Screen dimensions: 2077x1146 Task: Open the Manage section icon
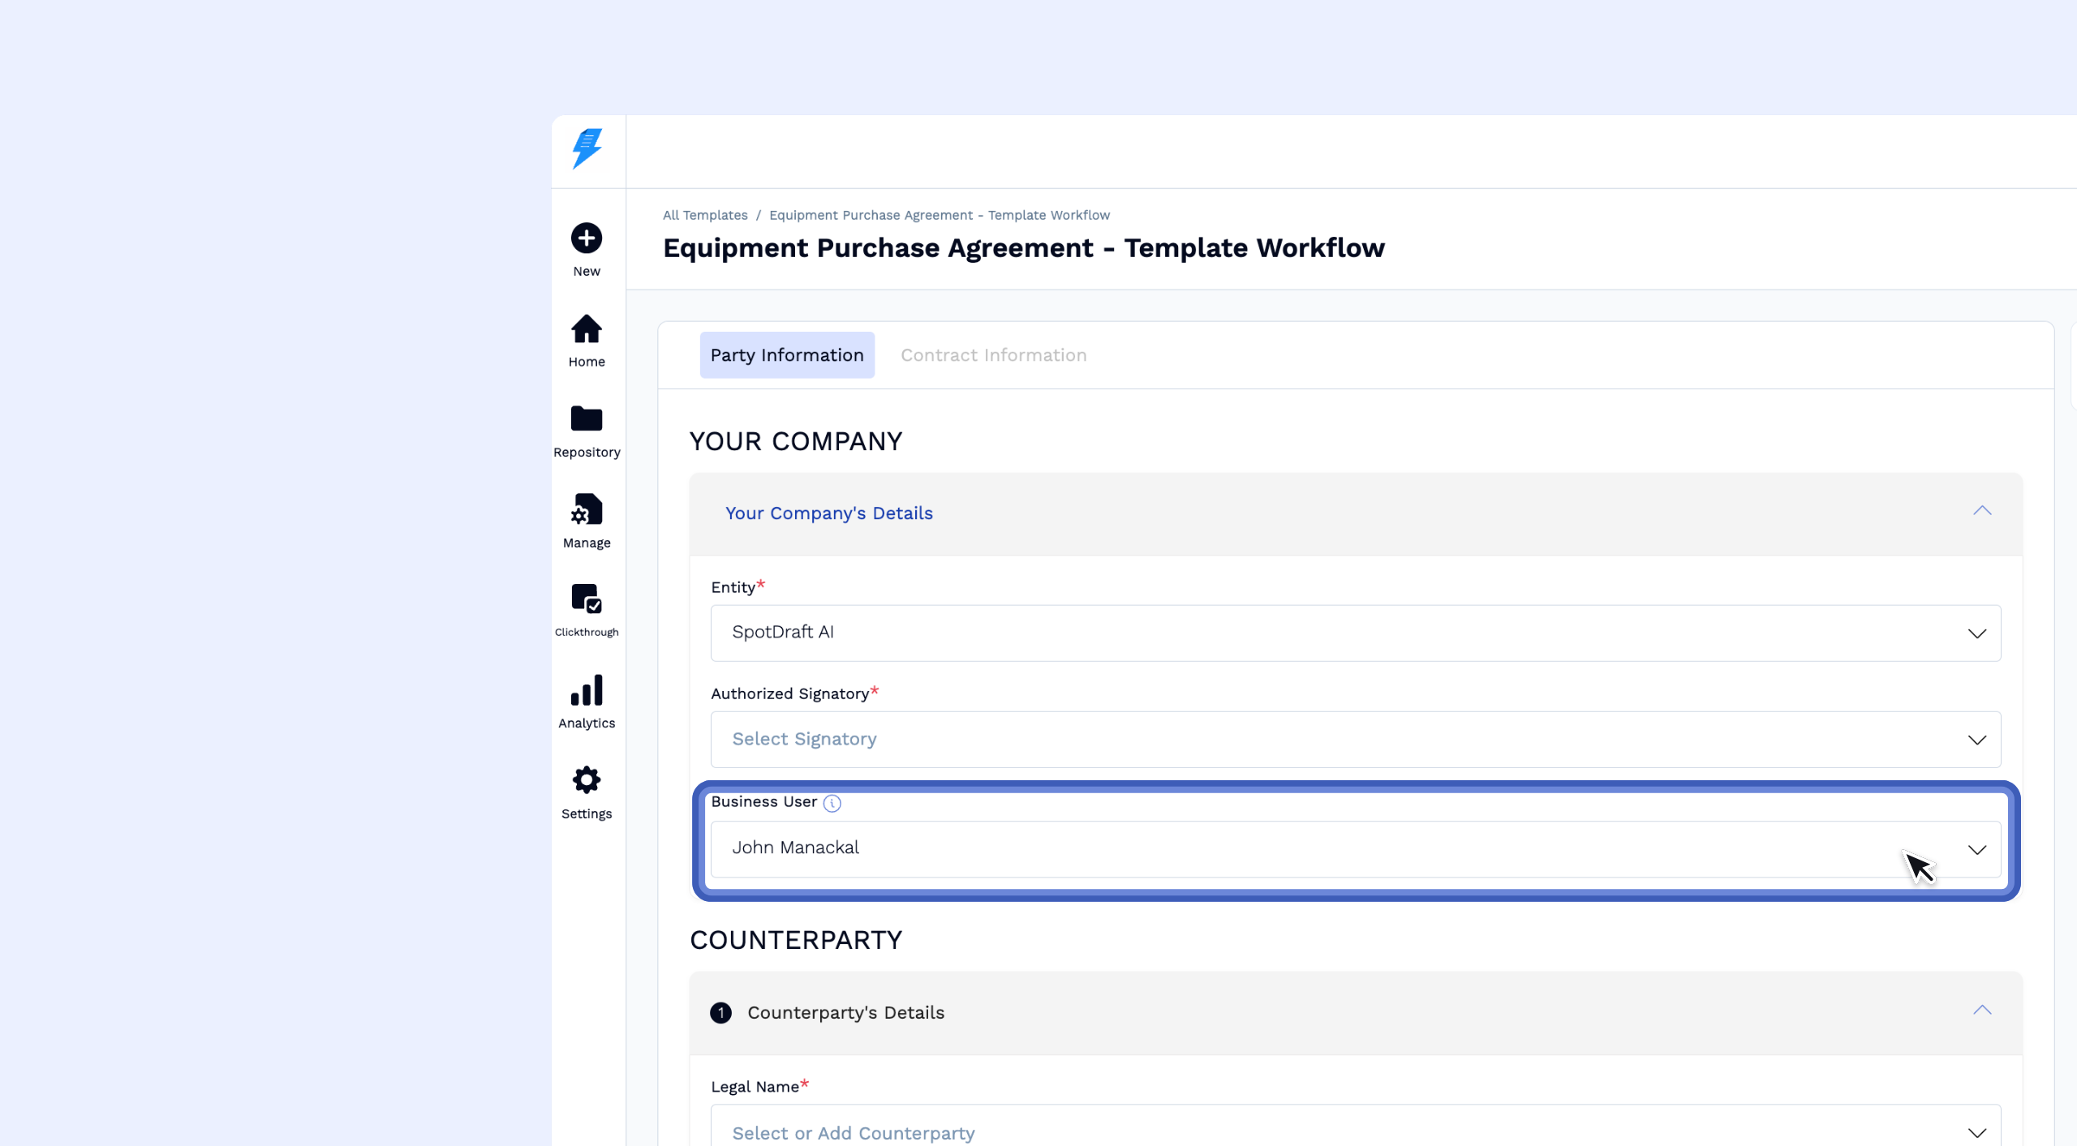tap(587, 510)
